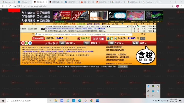Click the globe icon next to 我想買
The image size is (184, 103).
tap(108, 38)
